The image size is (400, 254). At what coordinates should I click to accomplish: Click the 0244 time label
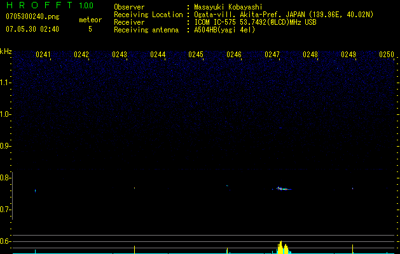[x=158, y=55]
